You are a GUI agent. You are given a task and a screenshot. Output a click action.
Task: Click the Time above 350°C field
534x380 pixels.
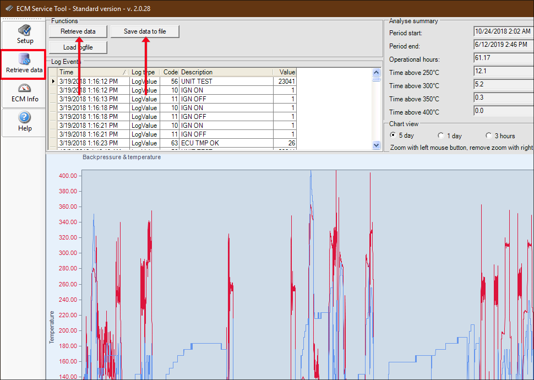coord(503,97)
